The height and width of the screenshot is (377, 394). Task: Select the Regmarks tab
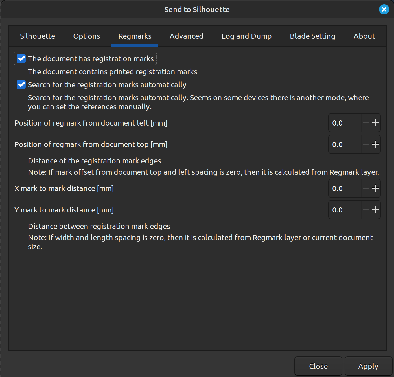click(135, 36)
